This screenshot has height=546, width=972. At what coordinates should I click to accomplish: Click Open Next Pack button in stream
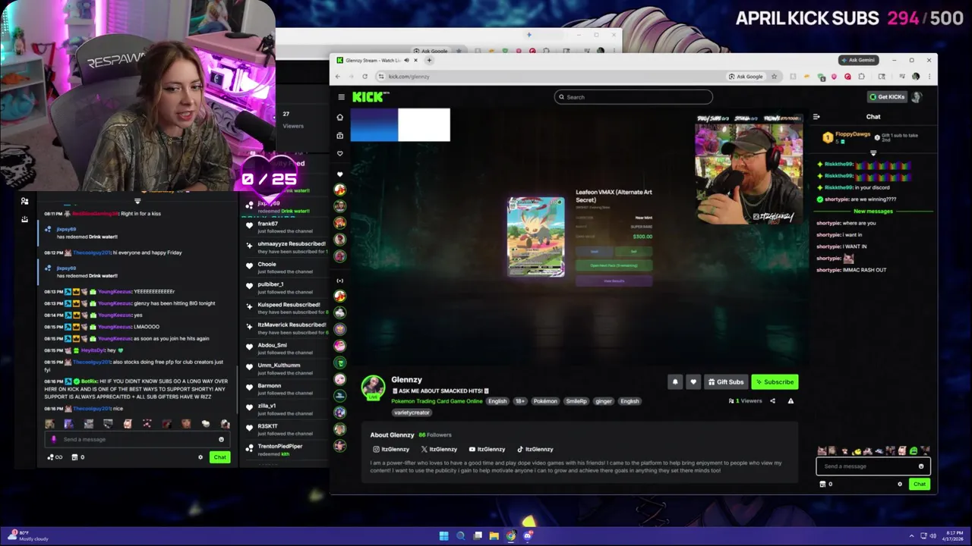614,265
